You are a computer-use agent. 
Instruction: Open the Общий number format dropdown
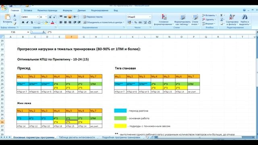tap(150, 17)
